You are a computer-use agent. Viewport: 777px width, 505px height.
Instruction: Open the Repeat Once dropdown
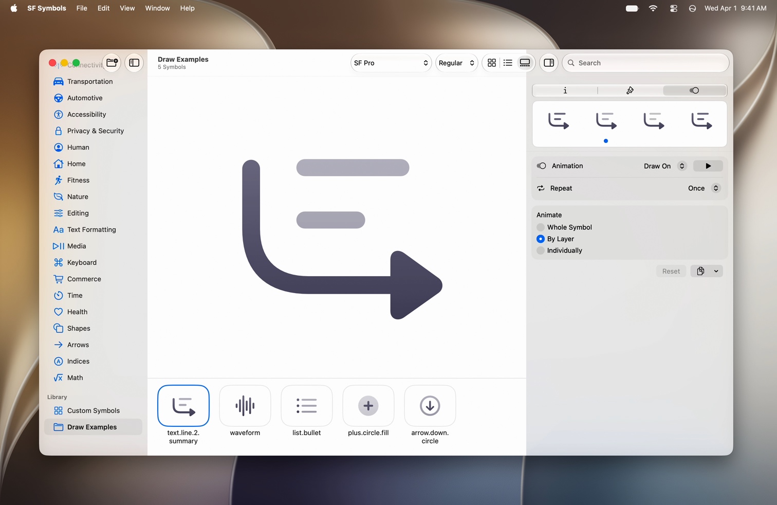[x=704, y=188]
